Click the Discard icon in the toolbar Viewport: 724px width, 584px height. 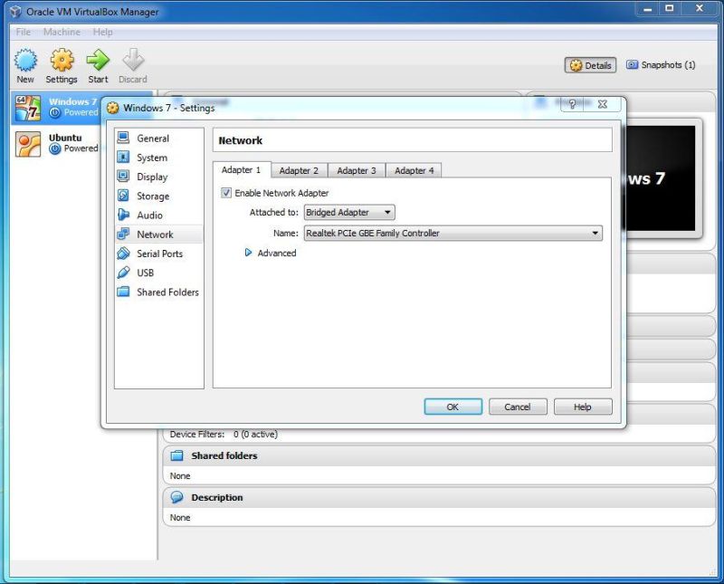click(133, 63)
